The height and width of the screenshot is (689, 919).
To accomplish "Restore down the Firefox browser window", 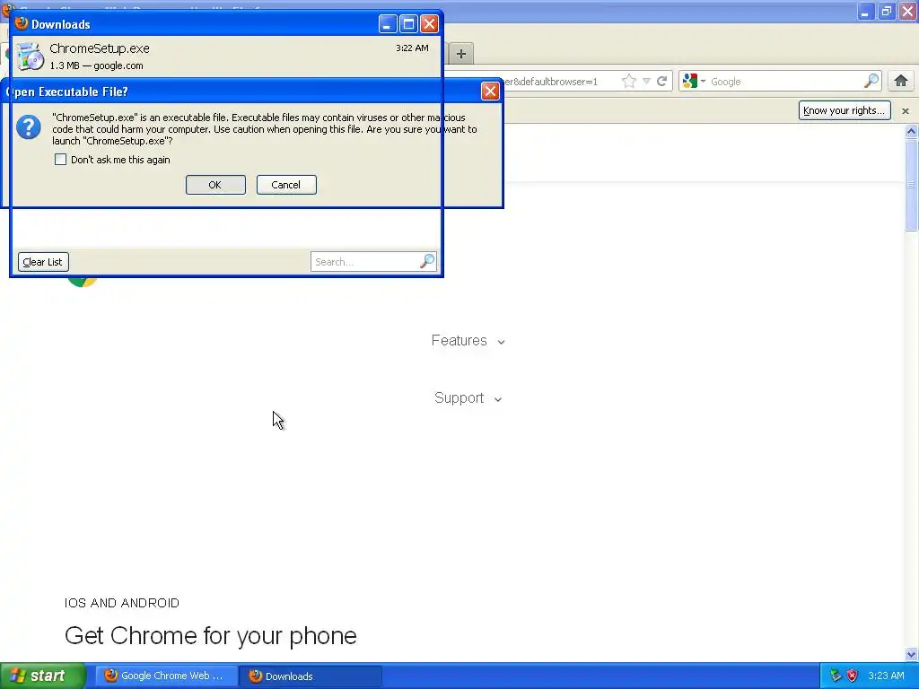I will point(887,11).
